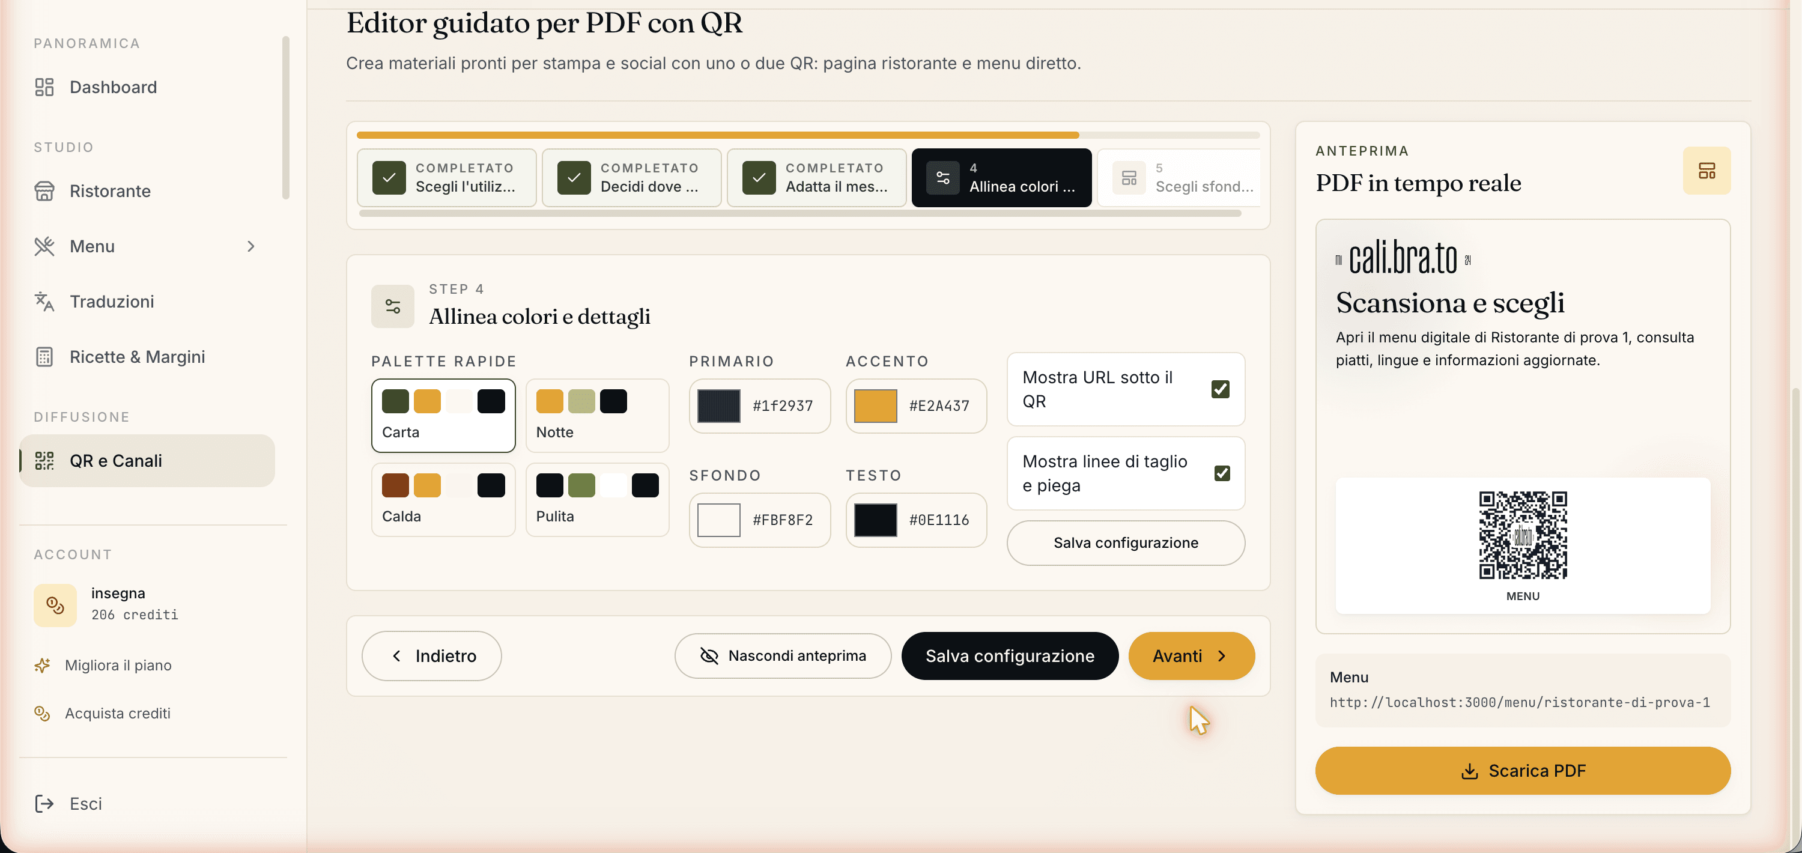Click Nascondi anteprima button
Image resolution: width=1802 pixels, height=853 pixels.
[x=782, y=656]
